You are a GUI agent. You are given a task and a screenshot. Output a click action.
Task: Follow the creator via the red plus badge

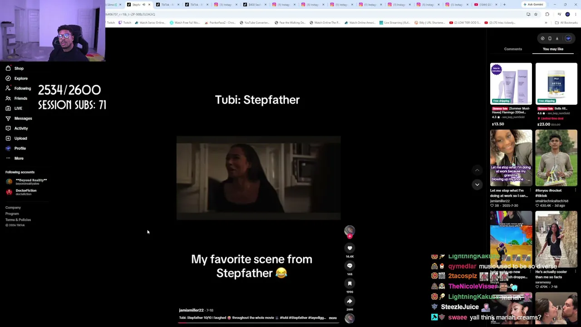350,236
